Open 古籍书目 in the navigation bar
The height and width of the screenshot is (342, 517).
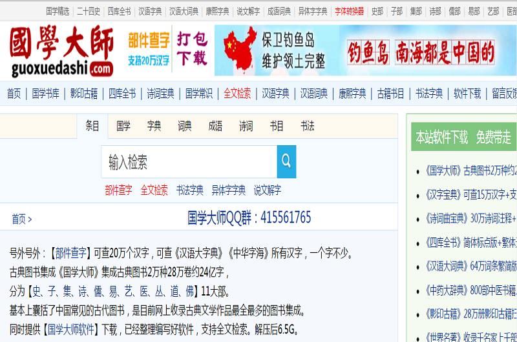tap(391, 94)
